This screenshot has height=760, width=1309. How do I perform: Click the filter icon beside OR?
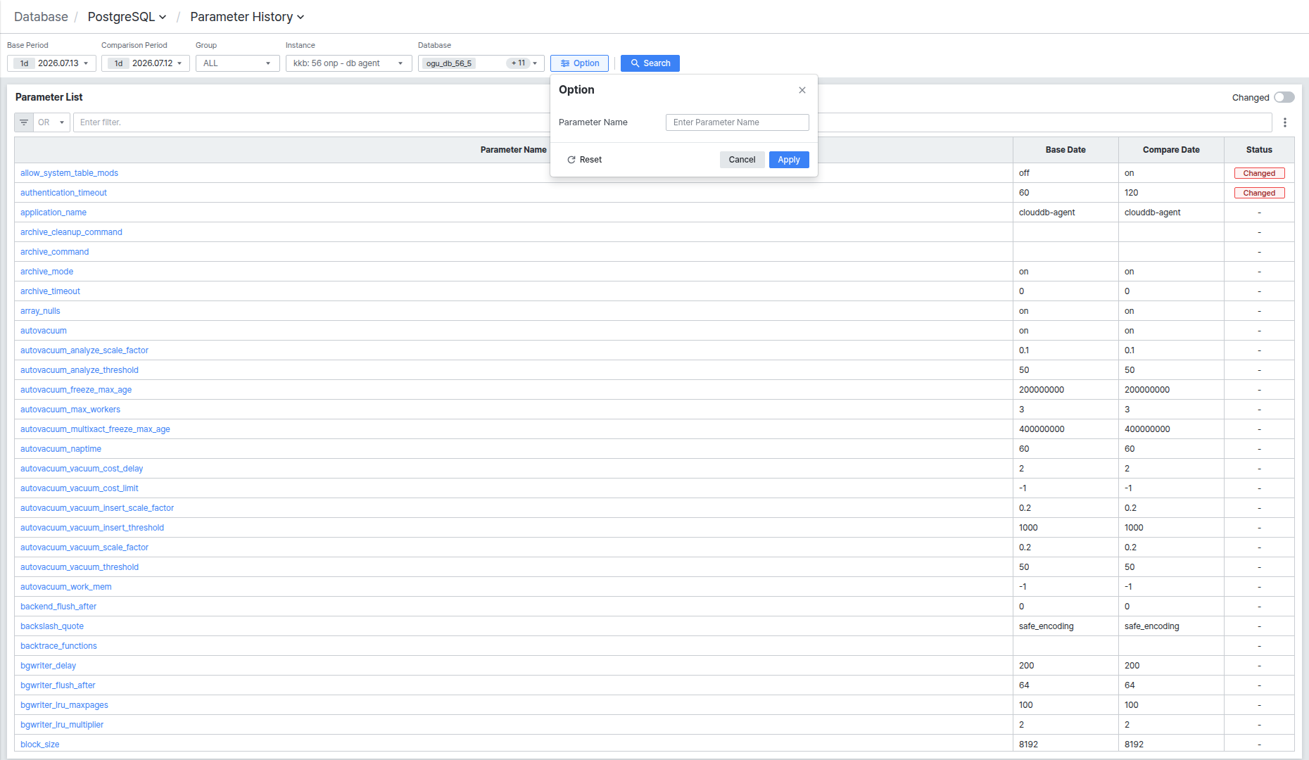coord(24,122)
